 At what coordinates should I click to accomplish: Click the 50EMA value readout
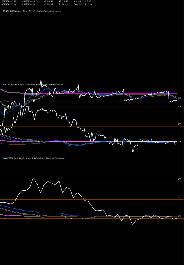[x=10, y=4]
